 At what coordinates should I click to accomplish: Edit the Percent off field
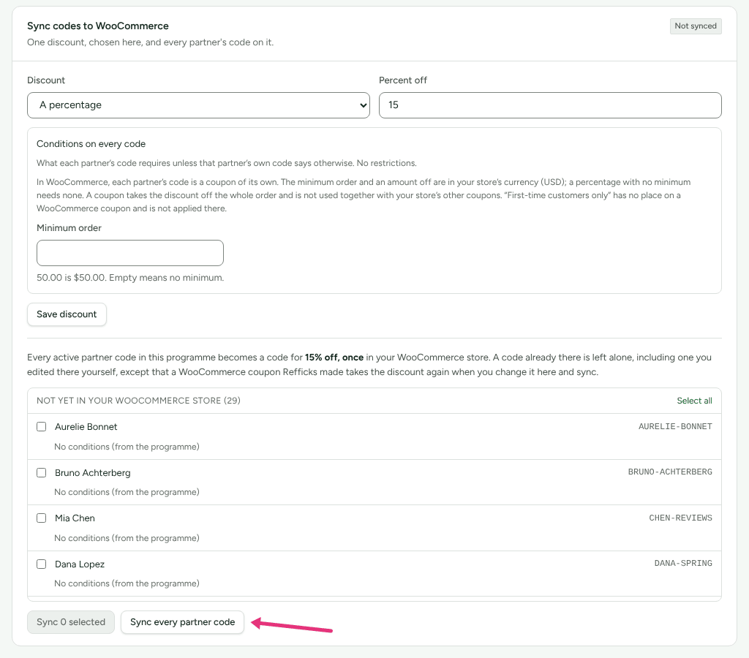(x=550, y=105)
